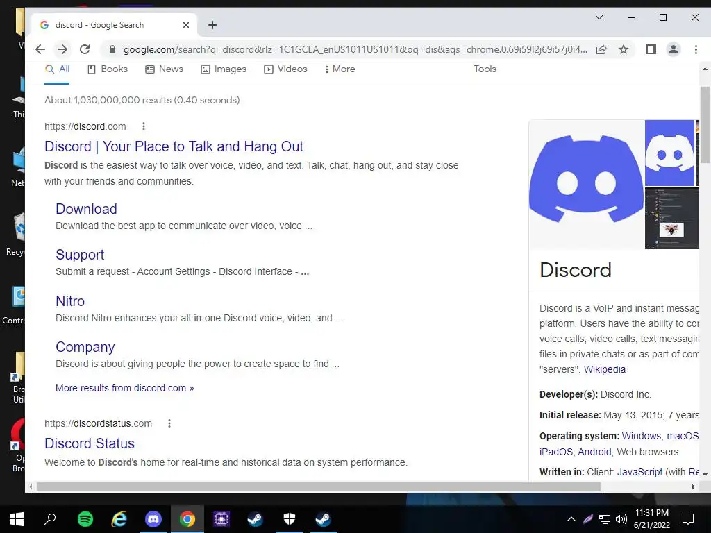Open the Wikipedia link in Discord panel
711x533 pixels.
(x=605, y=369)
